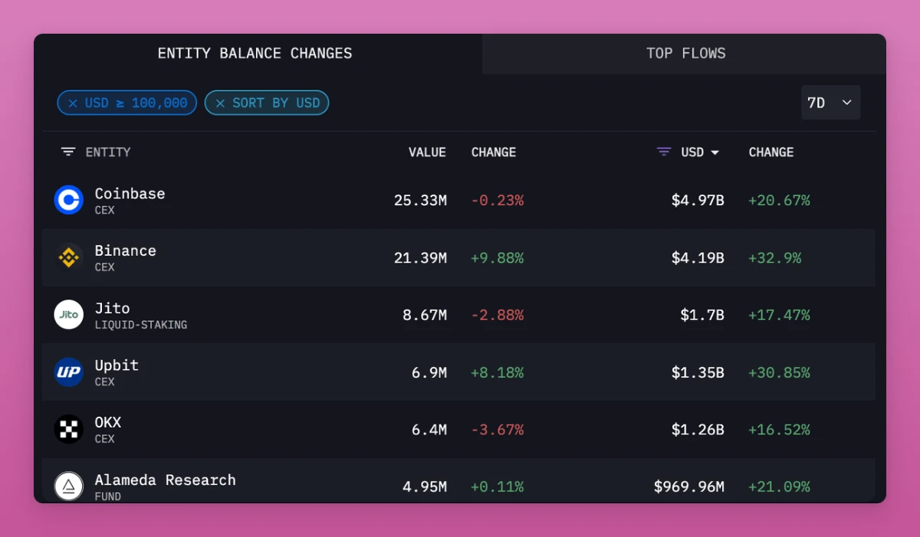The height and width of the screenshot is (537, 920).
Task: Click the Binance logo icon
Action: (x=68, y=257)
